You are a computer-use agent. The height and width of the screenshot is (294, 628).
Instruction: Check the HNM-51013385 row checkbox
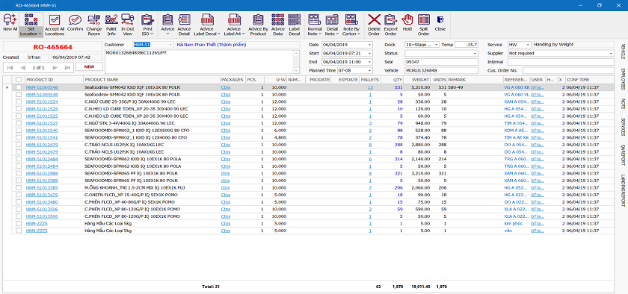click(19, 187)
